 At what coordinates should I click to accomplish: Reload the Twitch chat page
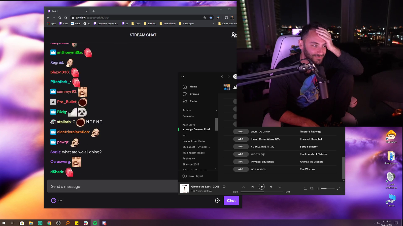coord(60,18)
